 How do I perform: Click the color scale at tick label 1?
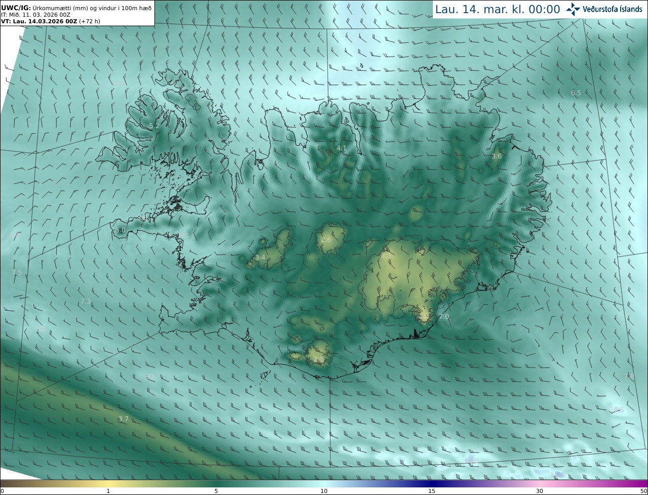[108, 491]
